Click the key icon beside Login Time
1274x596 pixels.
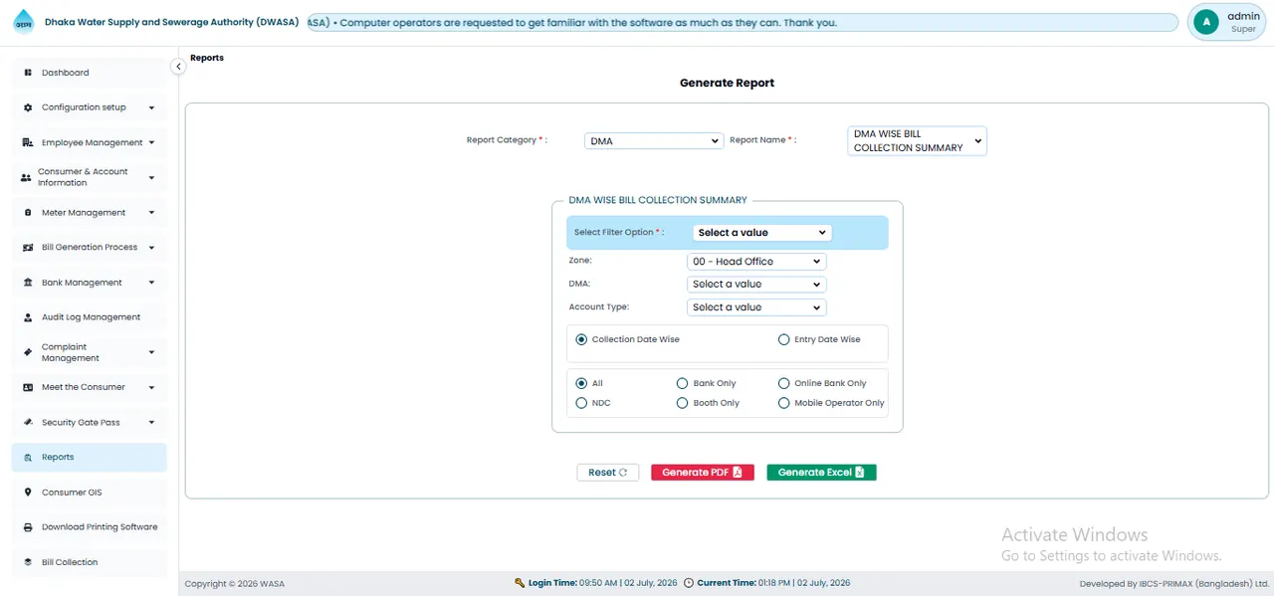pos(520,583)
